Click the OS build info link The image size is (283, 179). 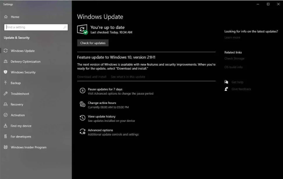[233, 67]
